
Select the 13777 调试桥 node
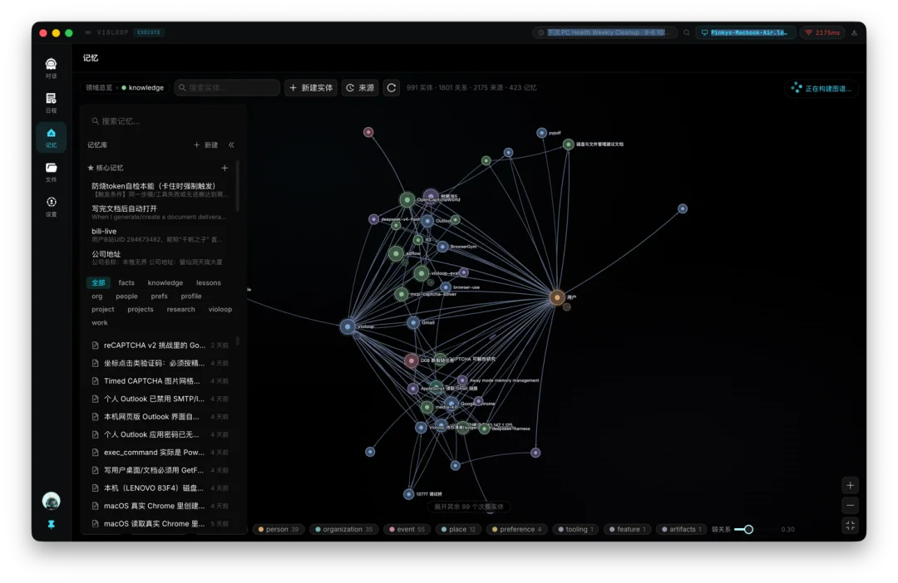pyautogui.click(x=408, y=494)
